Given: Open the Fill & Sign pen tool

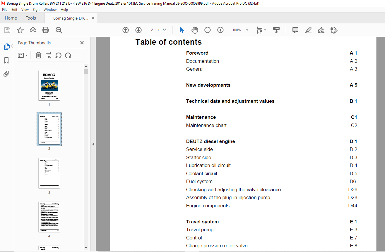Looking at the screenshot, I should pyautogui.click(x=321, y=30).
